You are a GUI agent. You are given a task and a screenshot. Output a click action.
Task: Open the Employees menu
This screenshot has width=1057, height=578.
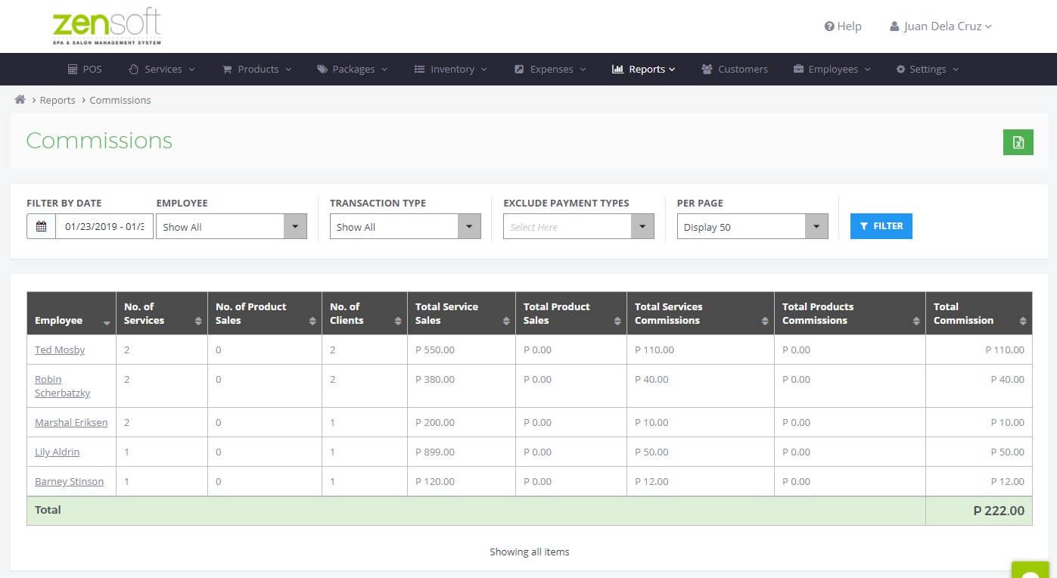pos(832,69)
